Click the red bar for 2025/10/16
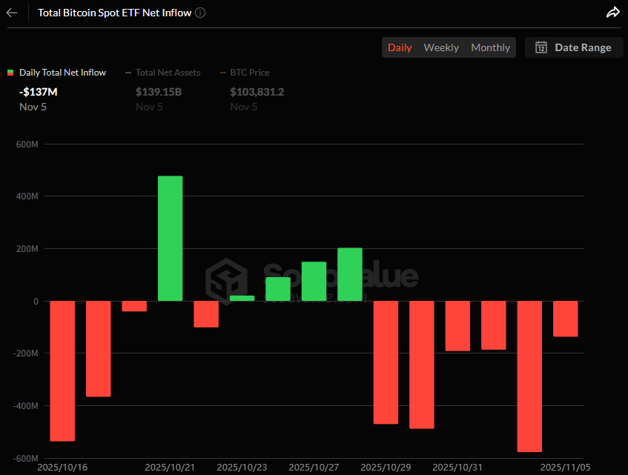 [62, 371]
